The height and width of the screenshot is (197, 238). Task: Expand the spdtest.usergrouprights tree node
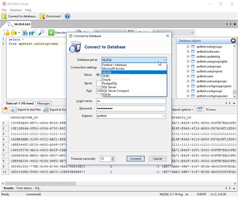pyautogui.click(x=188, y=61)
